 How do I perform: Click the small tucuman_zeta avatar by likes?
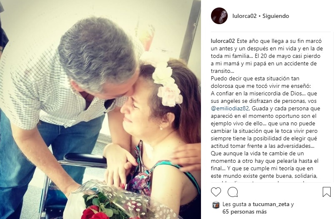[x=216, y=205]
